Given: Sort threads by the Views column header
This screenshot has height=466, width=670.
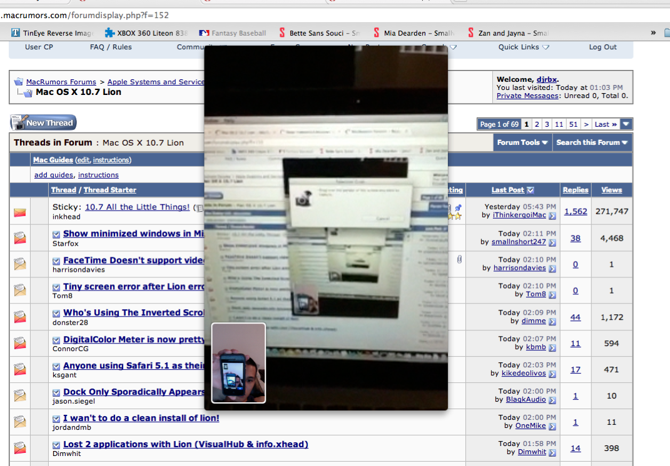Looking at the screenshot, I should [611, 190].
